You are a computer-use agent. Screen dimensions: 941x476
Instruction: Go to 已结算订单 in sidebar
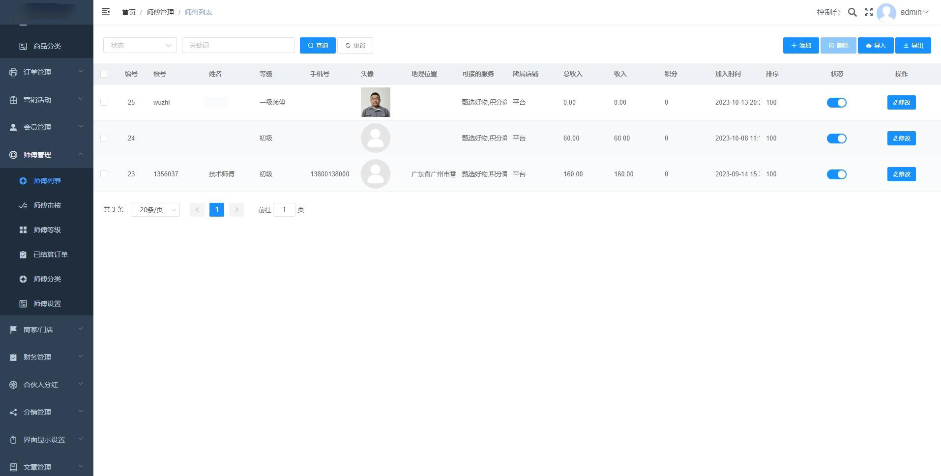click(x=50, y=254)
